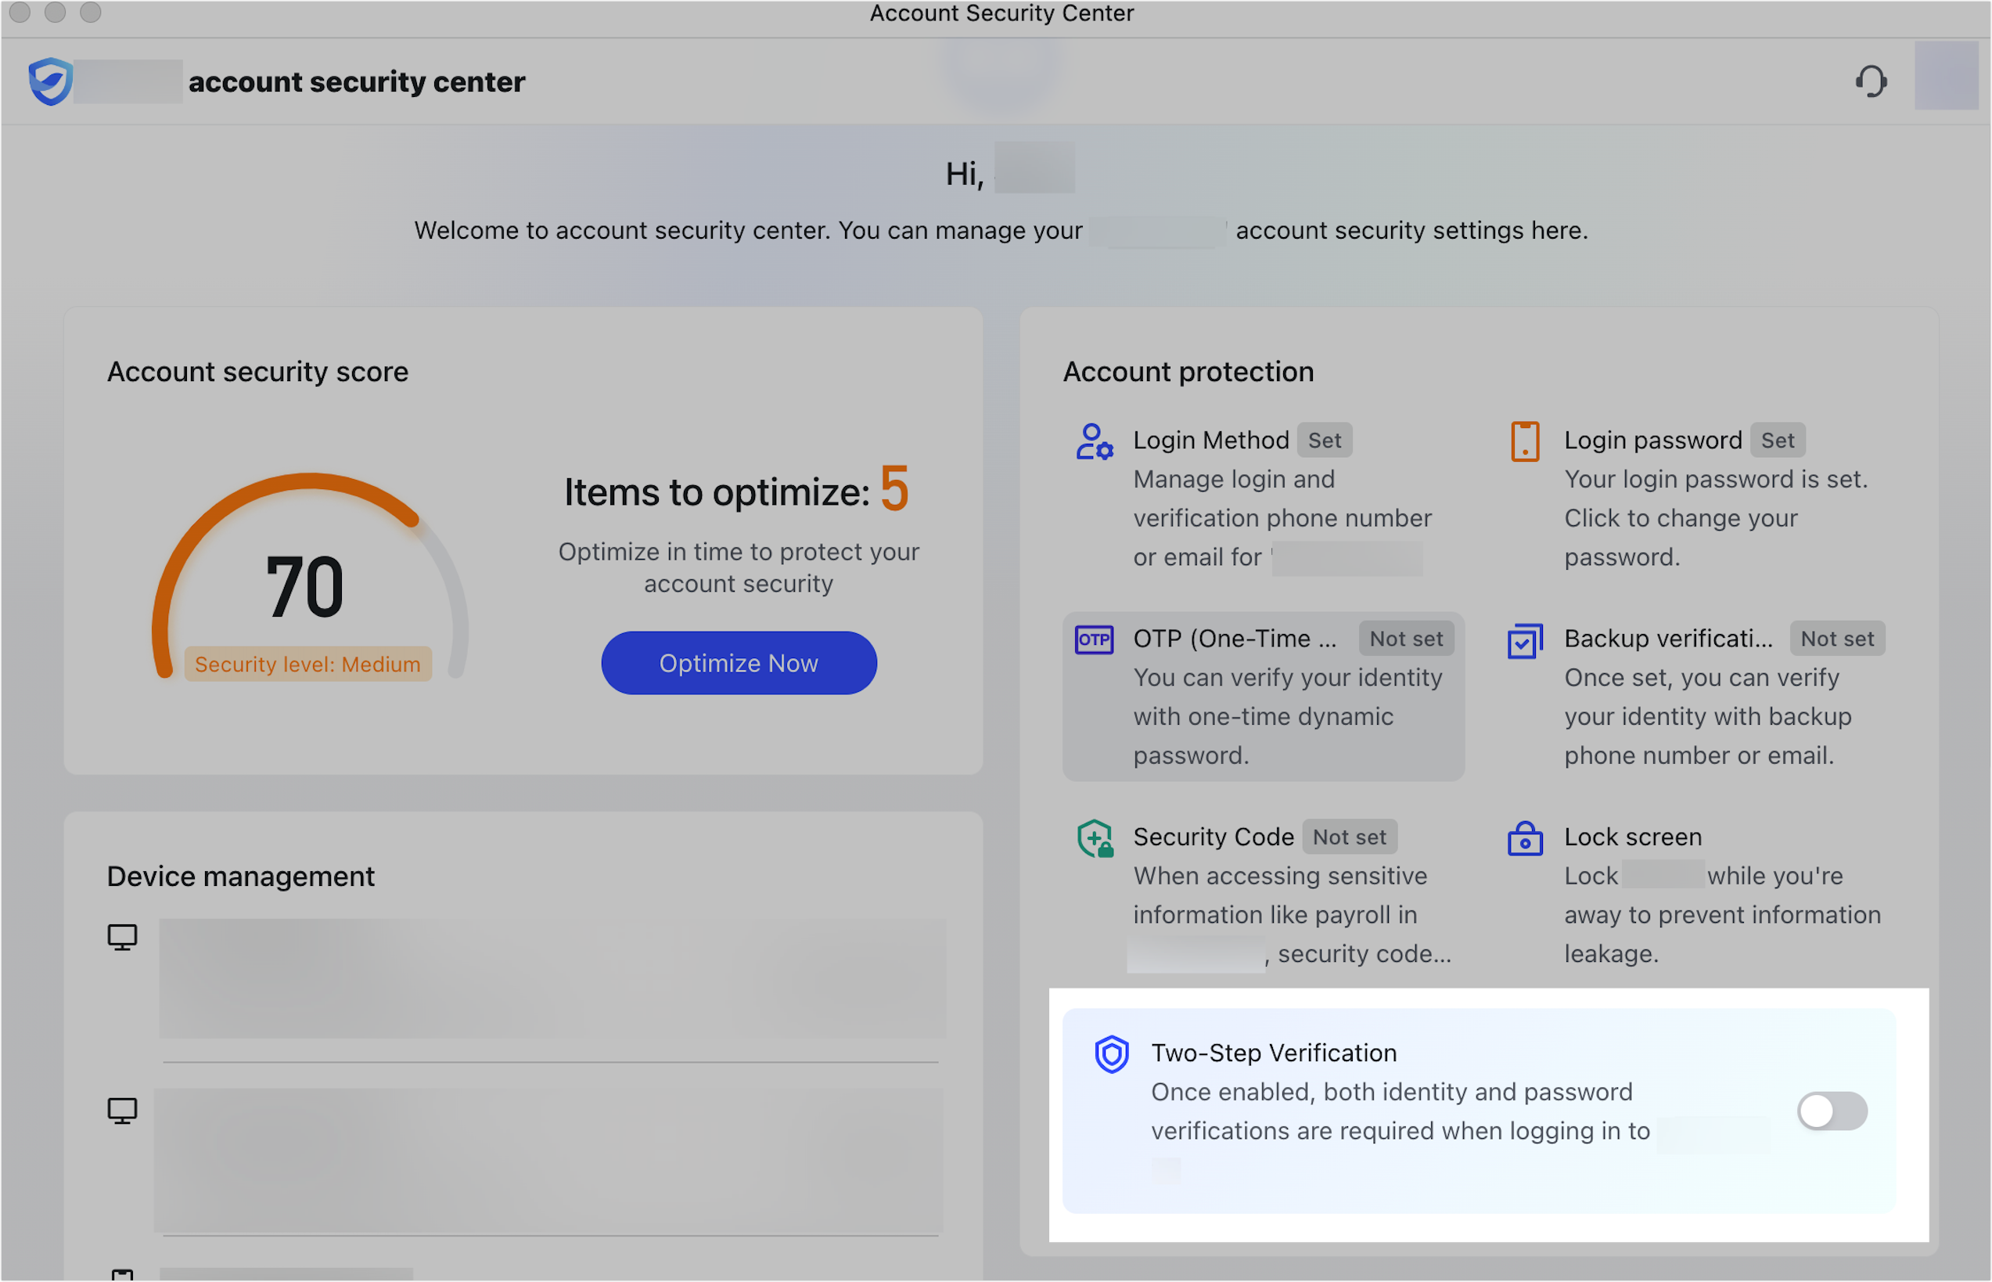Screen dimensions: 1992x1282
Task: Open the Login Method setting
Action: point(1263,499)
